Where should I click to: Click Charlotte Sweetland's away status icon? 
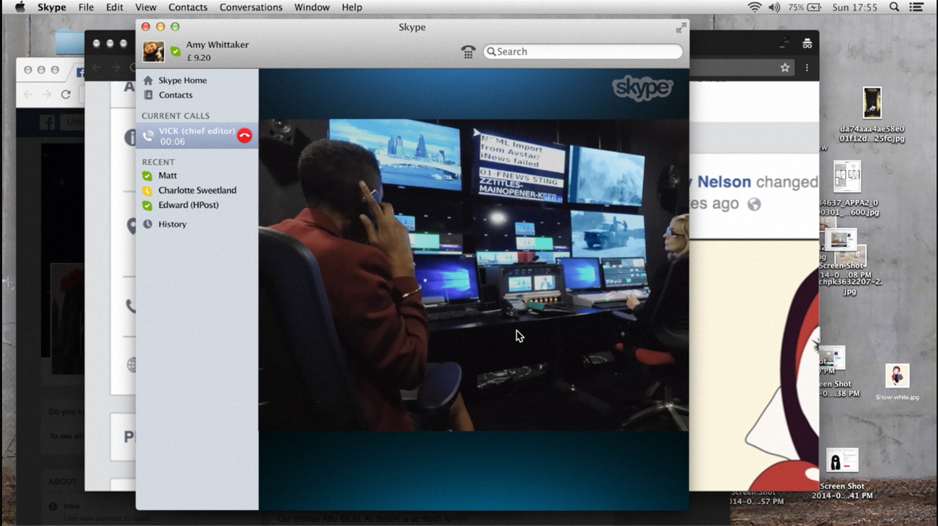point(147,191)
